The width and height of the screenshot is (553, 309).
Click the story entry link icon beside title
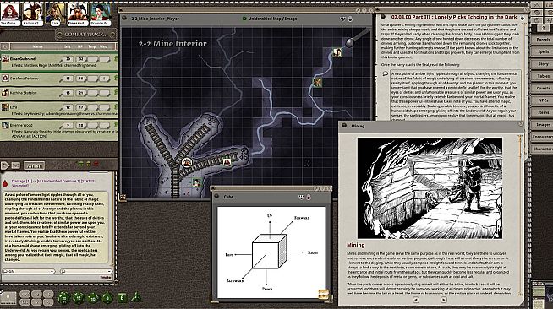click(x=383, y=17)
